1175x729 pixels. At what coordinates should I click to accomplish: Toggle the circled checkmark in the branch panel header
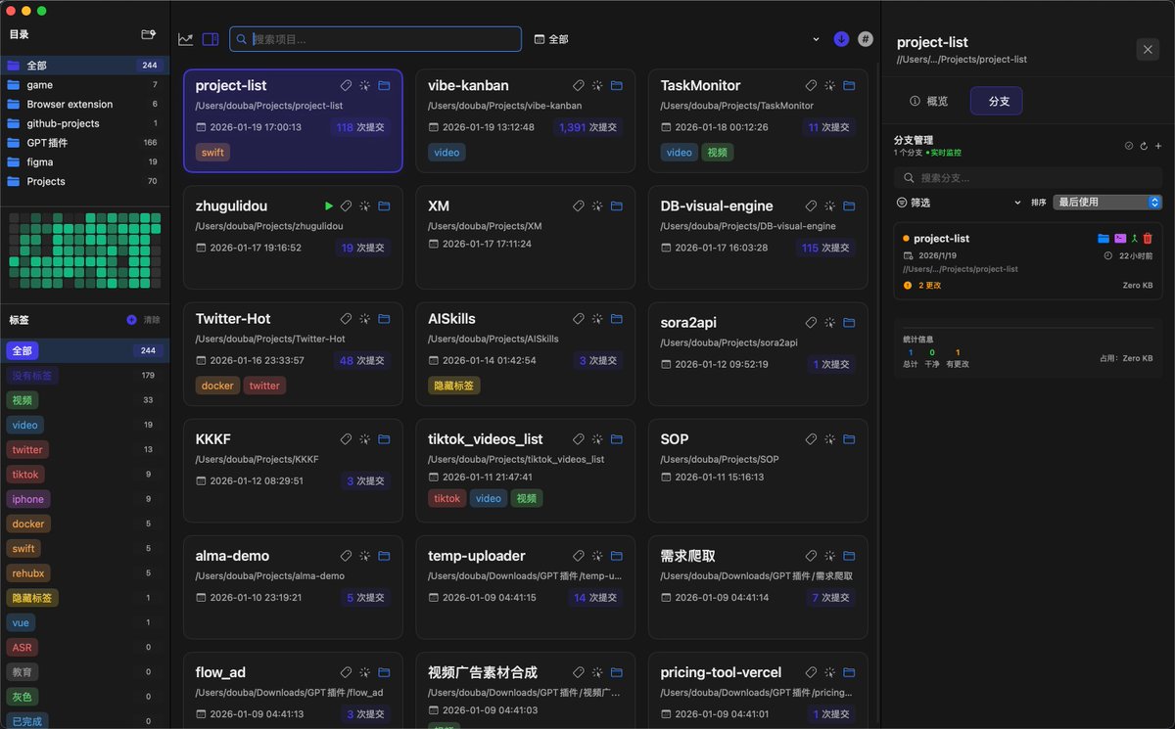coord(1129,145)
